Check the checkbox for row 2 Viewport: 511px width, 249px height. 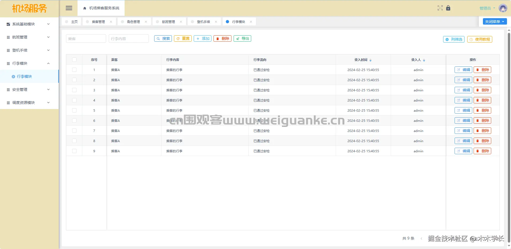[x=74, y=80]
